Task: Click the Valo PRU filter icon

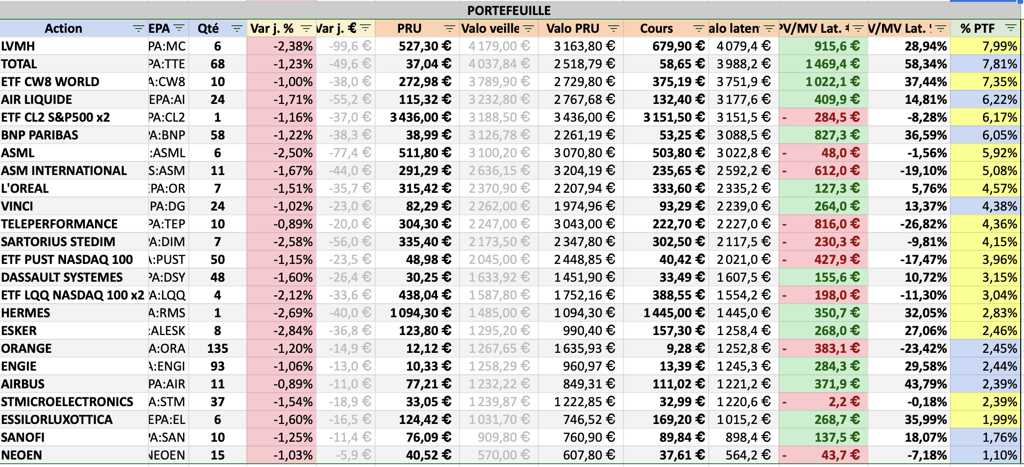Action: point(613,29)
